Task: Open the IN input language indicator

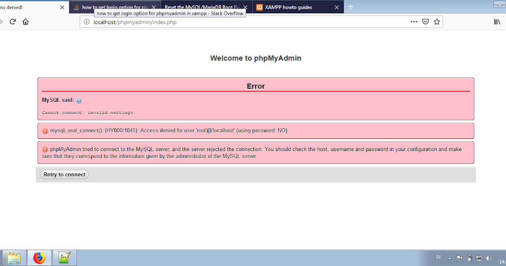Action: coord(438,257)
